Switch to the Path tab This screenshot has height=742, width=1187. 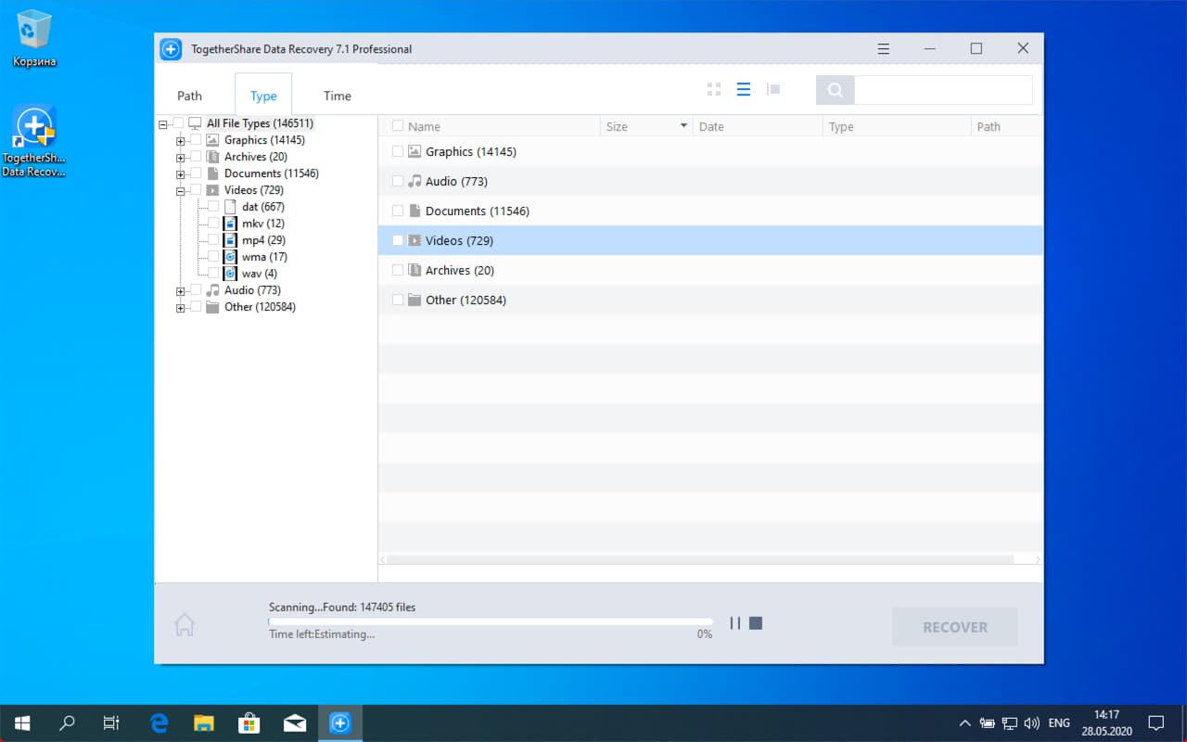pyautogui.click(x=189, y=95)
